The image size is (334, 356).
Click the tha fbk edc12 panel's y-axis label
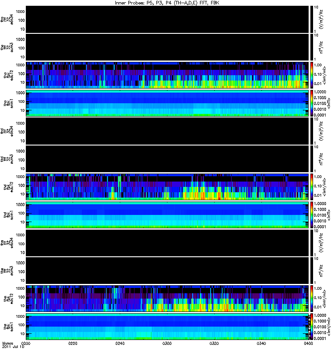point(8,75)
